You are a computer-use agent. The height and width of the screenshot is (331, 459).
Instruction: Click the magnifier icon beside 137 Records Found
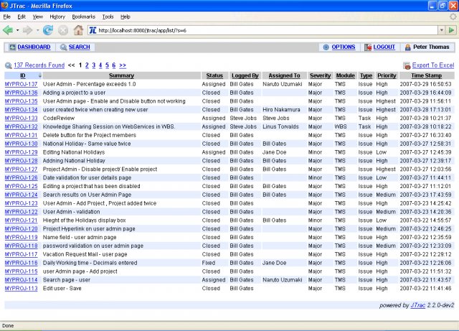(x=9, y=65)
